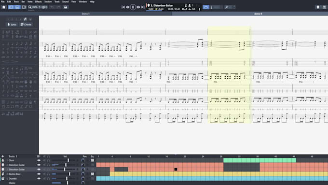Screen dimensions: 328x185
Task: Open the keyboard view icon
Action: point(324,7)
